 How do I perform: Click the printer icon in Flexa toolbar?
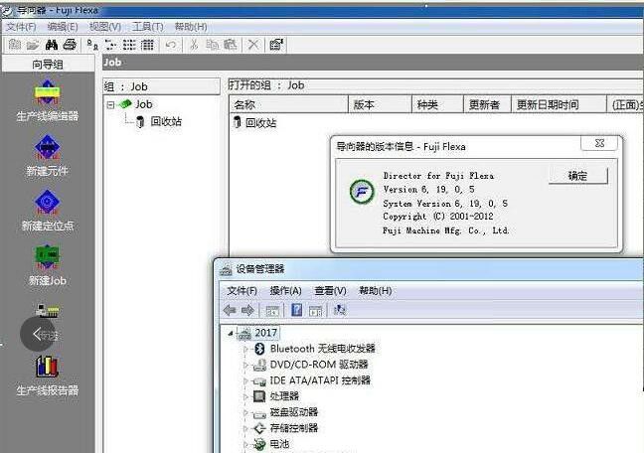(69, 45)
